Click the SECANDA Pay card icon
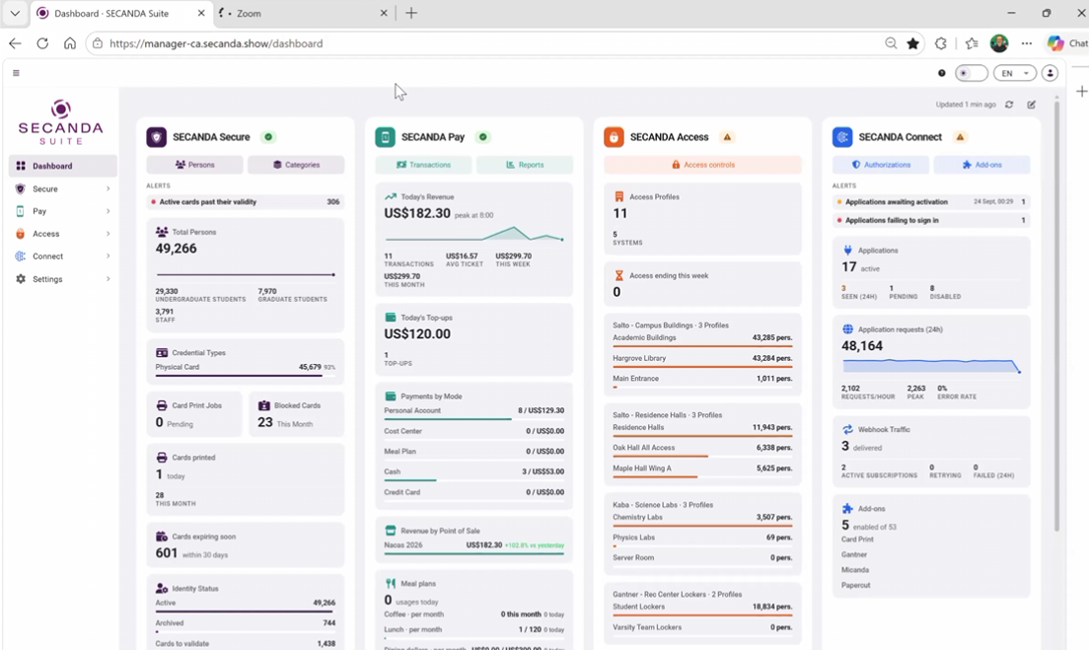This screenshot has height=650, width=1089. pyautogui.click(x=385, y=137)
